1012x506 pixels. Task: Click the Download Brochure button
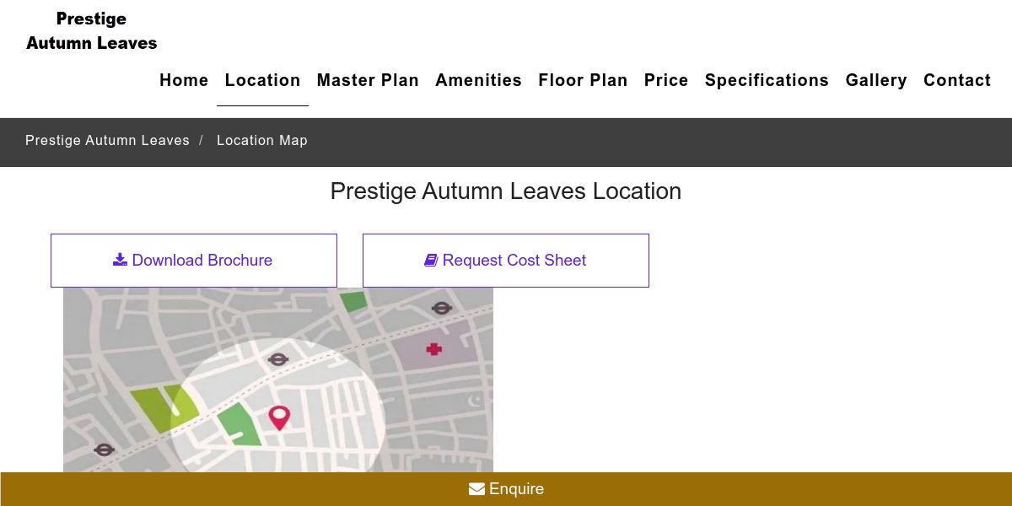(x=194, y=261)
